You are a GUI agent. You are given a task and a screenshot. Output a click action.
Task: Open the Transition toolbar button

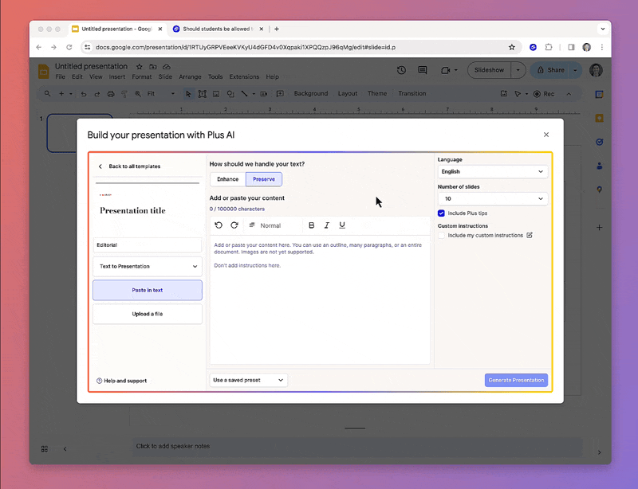pyautogui.click(x=412, y=93)
